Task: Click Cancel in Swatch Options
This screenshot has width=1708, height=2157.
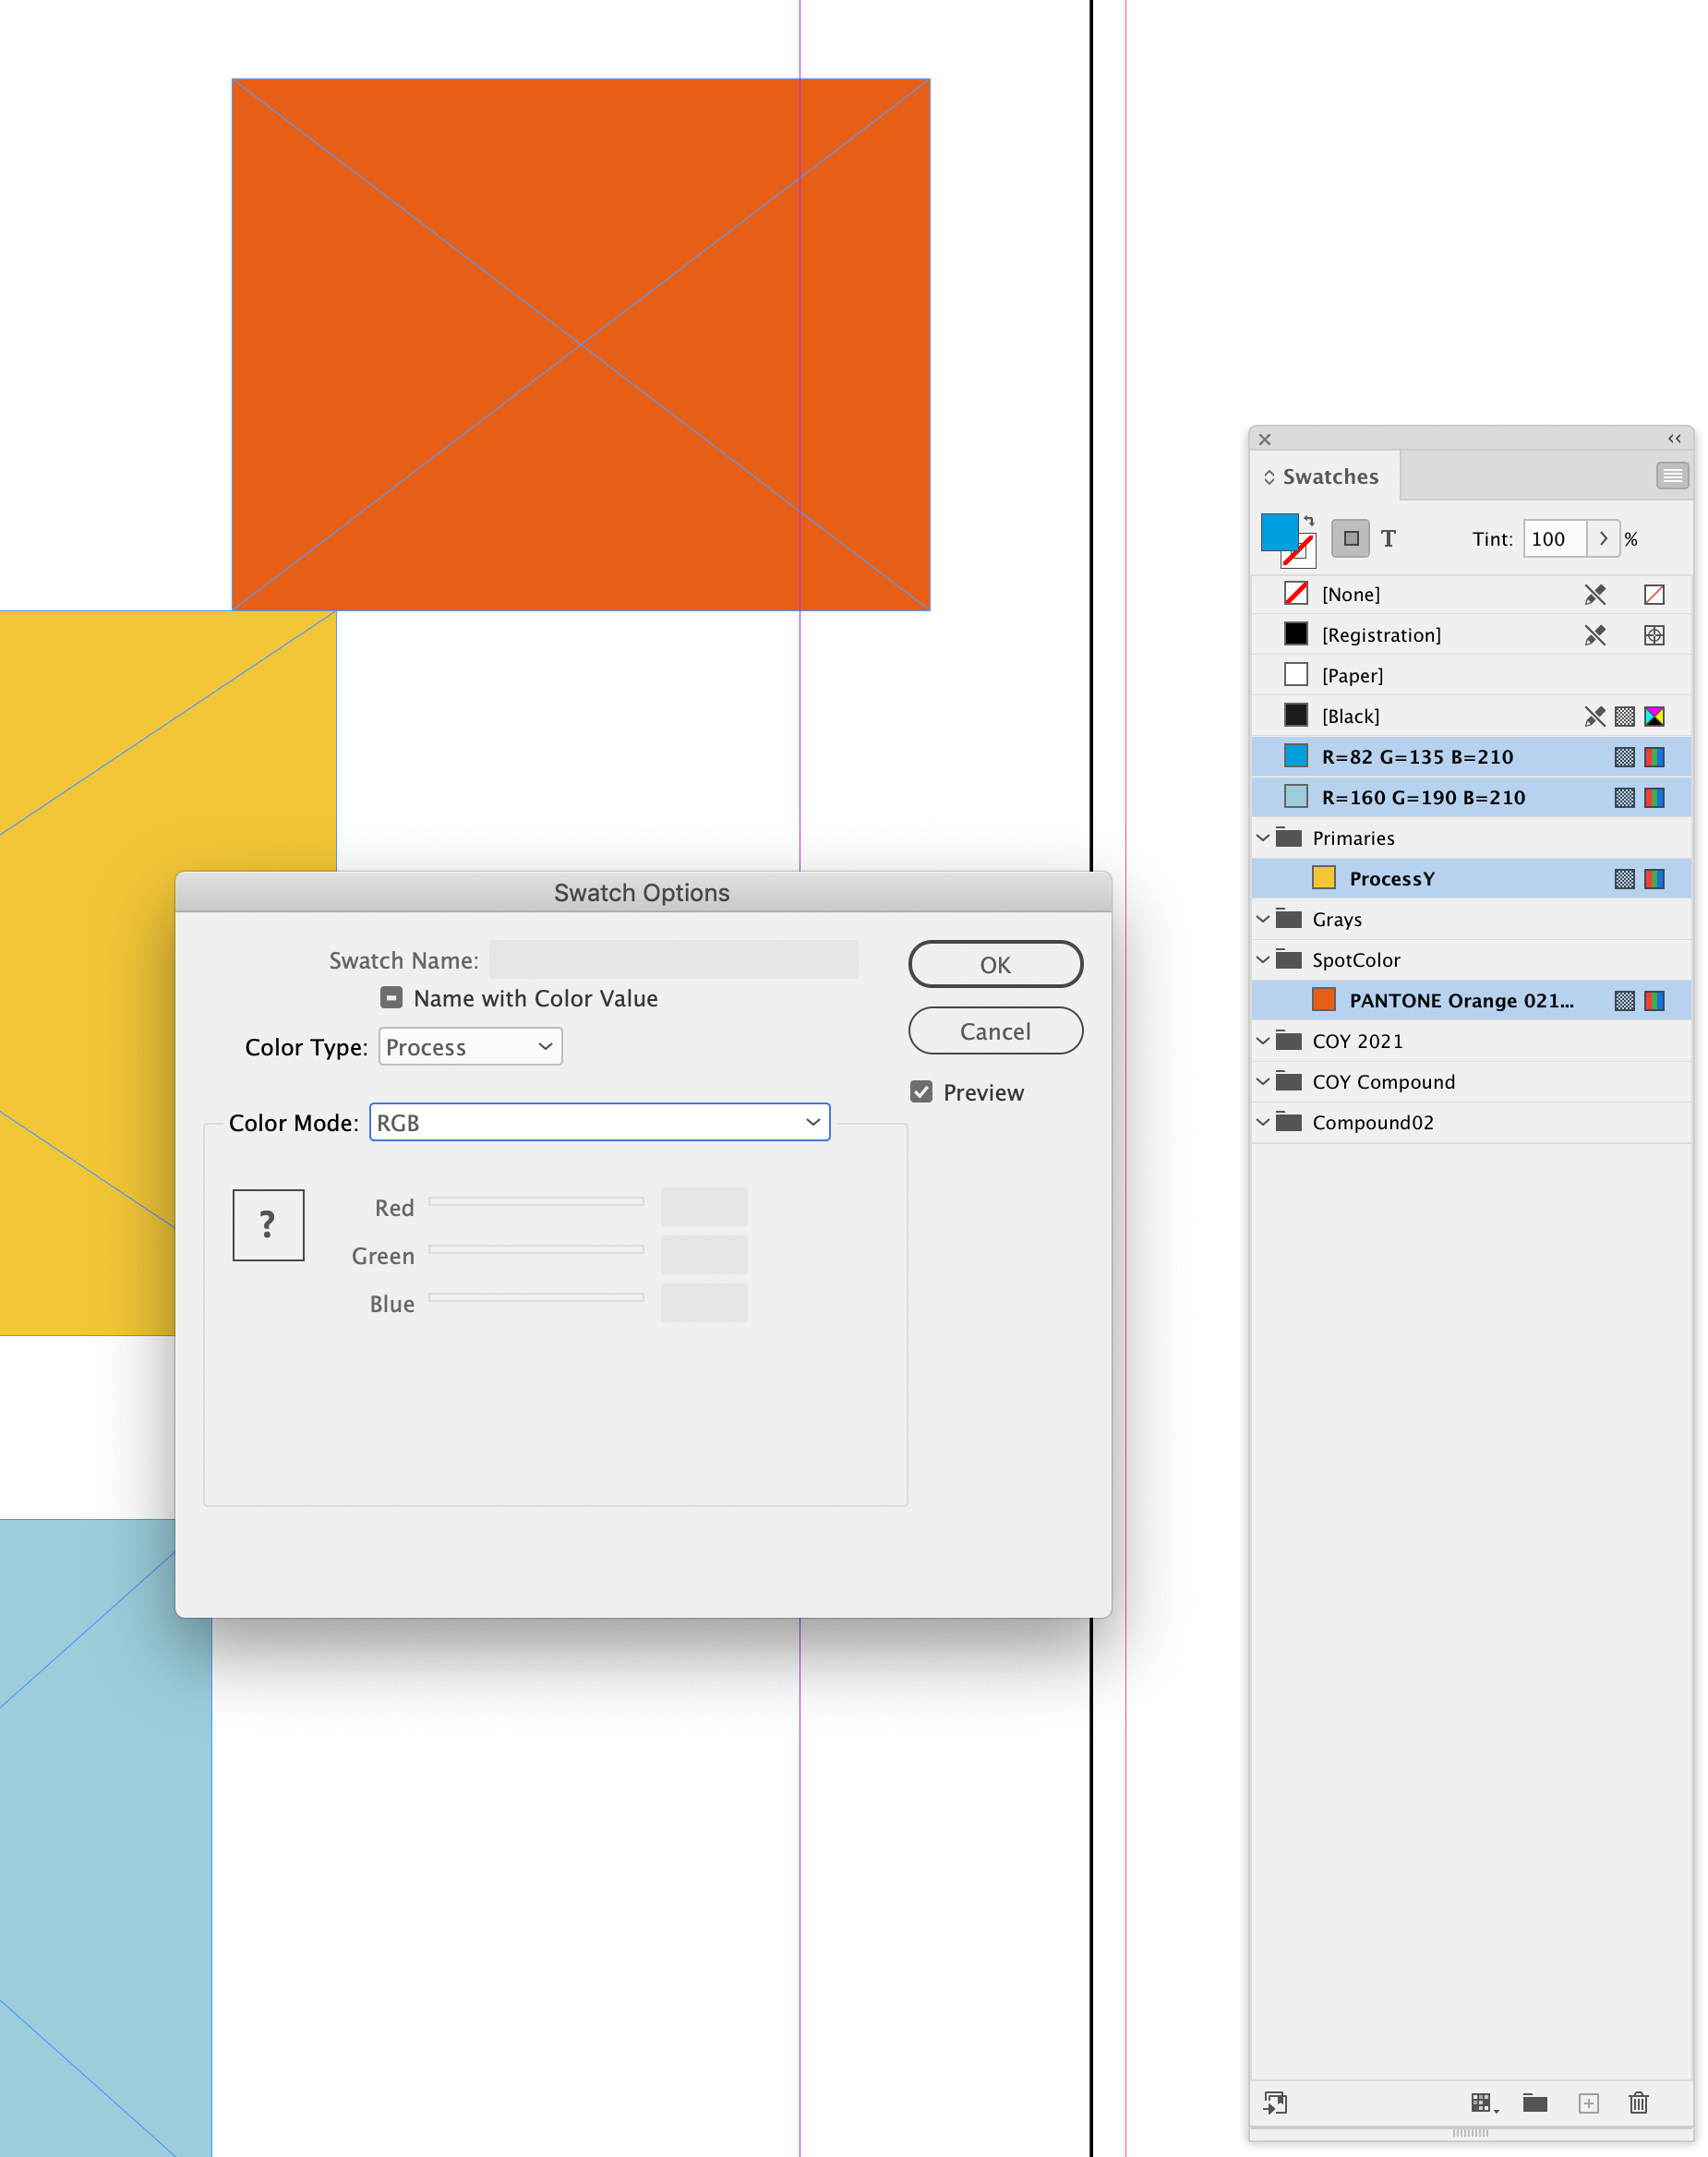Action: coord(995,1030)
